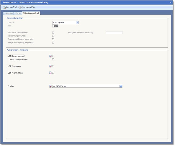Click preview icon next to UST-Voranmeldung
Image resolution: width=175 pixels, height=146 pixels.
[x=50, y=73]
